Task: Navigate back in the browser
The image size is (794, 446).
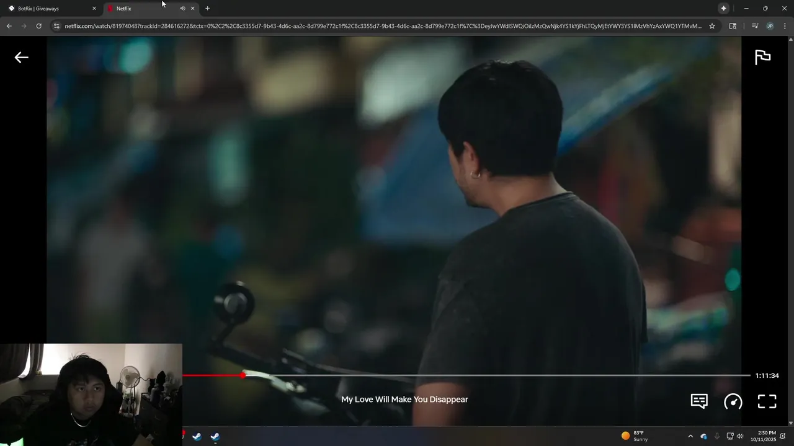Action: 9,26
